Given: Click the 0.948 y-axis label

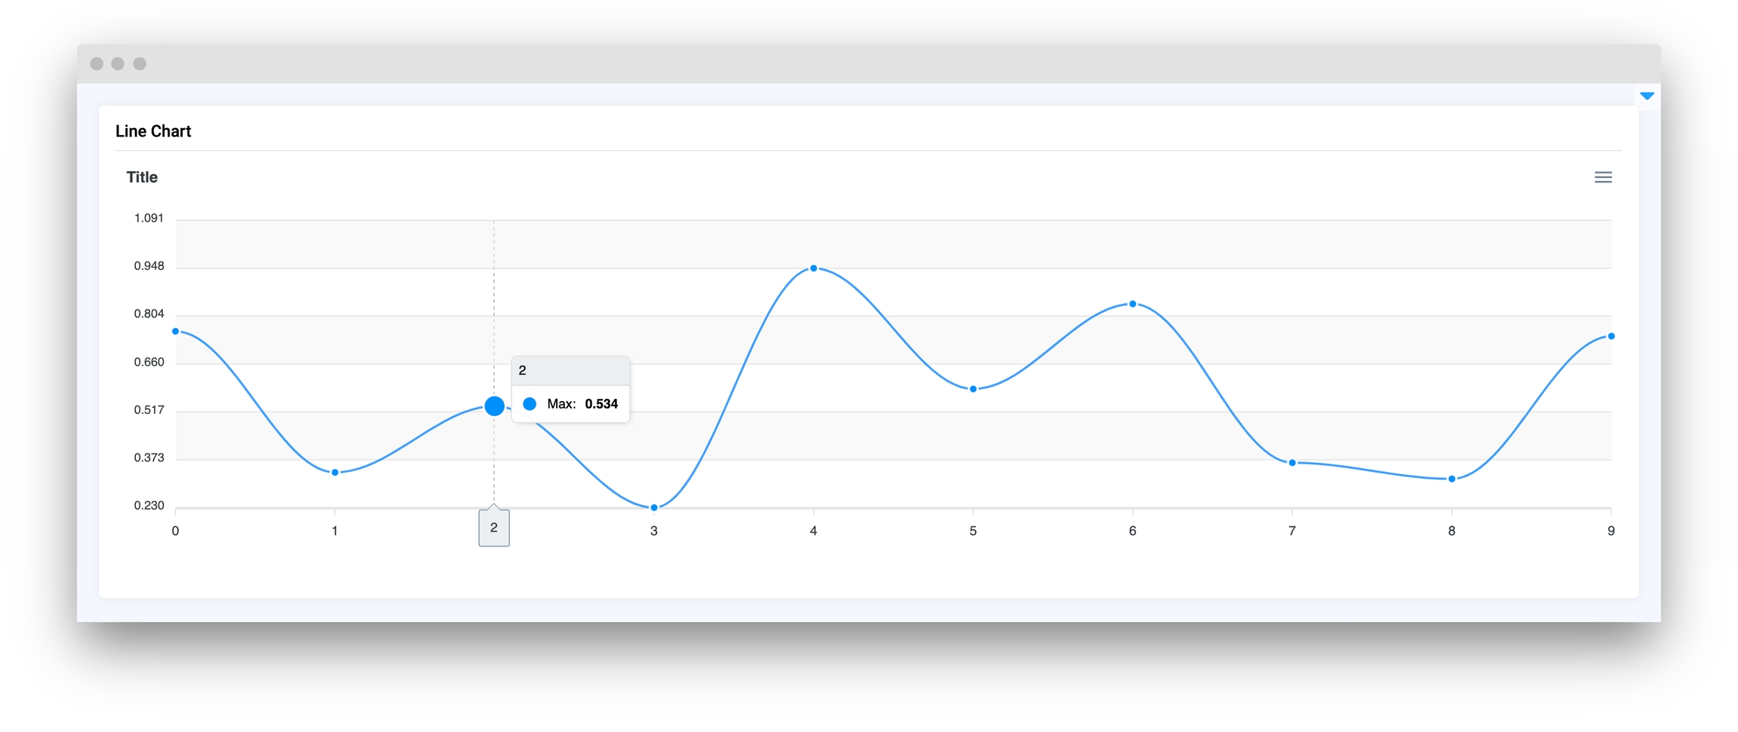Looking at the screenshot, I should pyautogui.click(x=149, y=266).
